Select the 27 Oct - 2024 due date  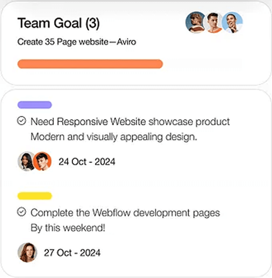click(72, 253)
